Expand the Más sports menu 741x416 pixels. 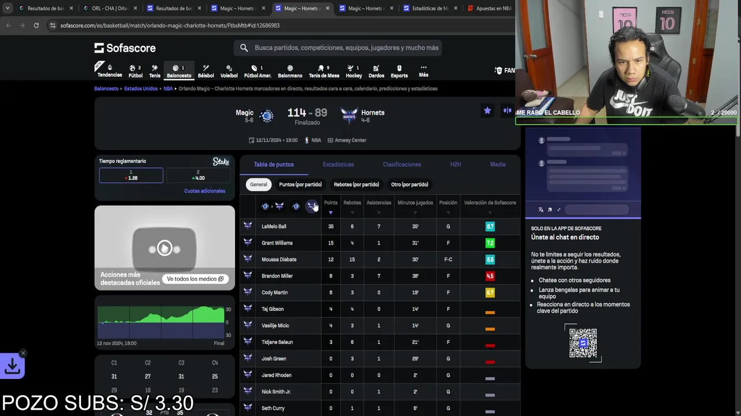click(x=424, y=71)
